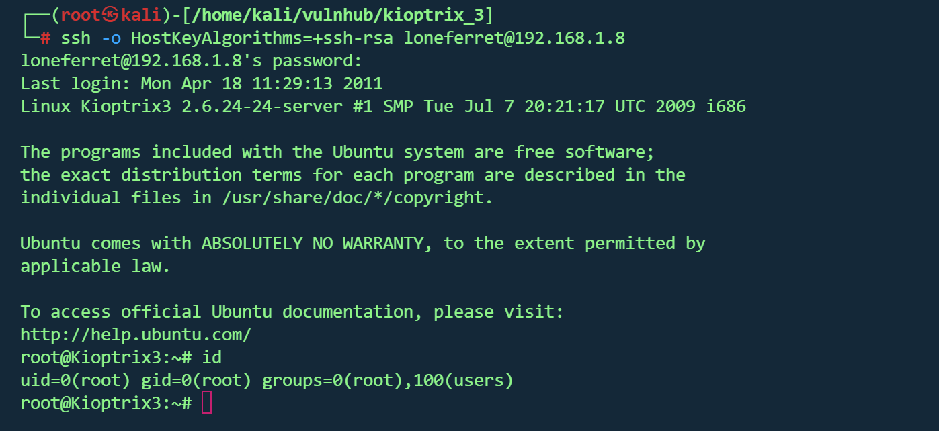Click the uid=0(root) output text
The width and height of the screenshot is (939, 431).
point(75,381)
